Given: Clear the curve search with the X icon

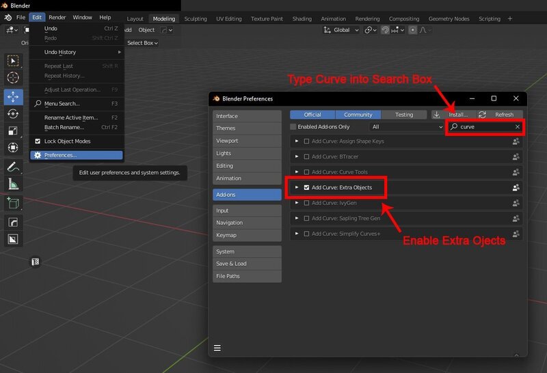Looking at the screenshot, I should (518, 127).
